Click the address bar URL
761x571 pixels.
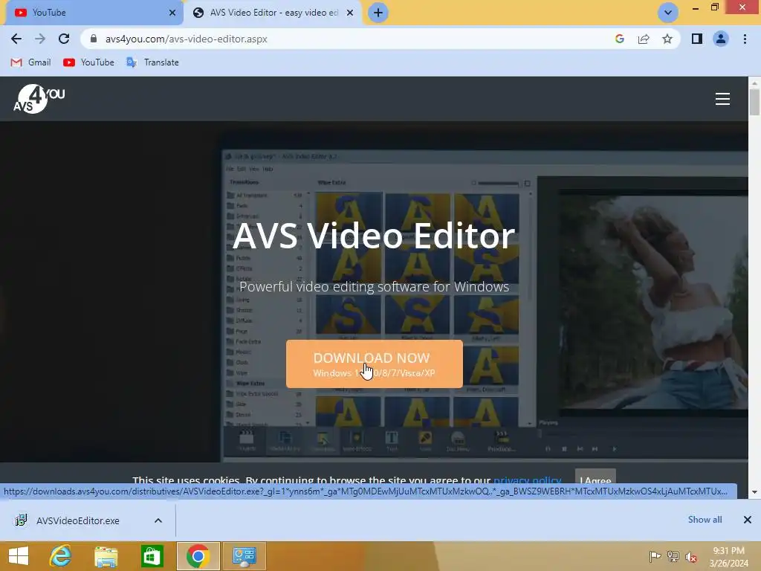[187, 39]
